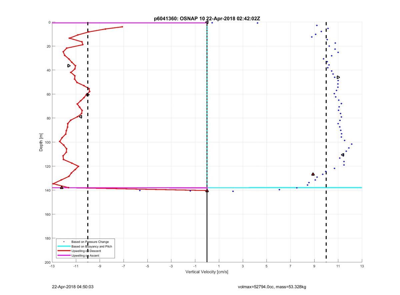Click the x-axis tick label '-5'
400x295 pixels.
click(147, 266)
